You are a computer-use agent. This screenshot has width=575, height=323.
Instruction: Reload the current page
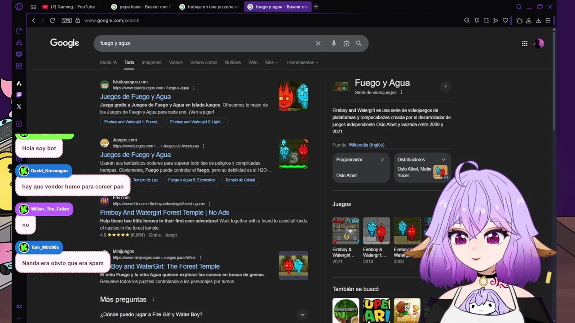(x=52, y=21)
